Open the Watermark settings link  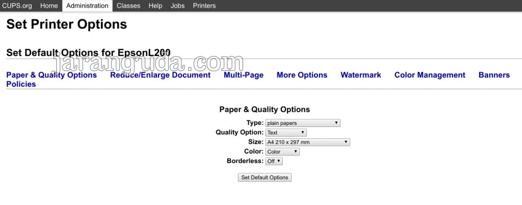coord(361,75)
